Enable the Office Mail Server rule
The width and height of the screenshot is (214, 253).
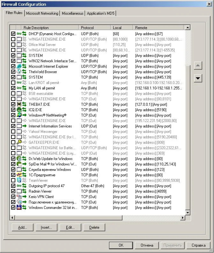(13, 44)
